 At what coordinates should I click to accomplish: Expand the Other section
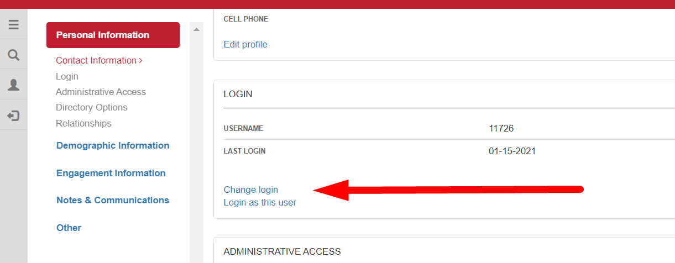pos(69,228)
